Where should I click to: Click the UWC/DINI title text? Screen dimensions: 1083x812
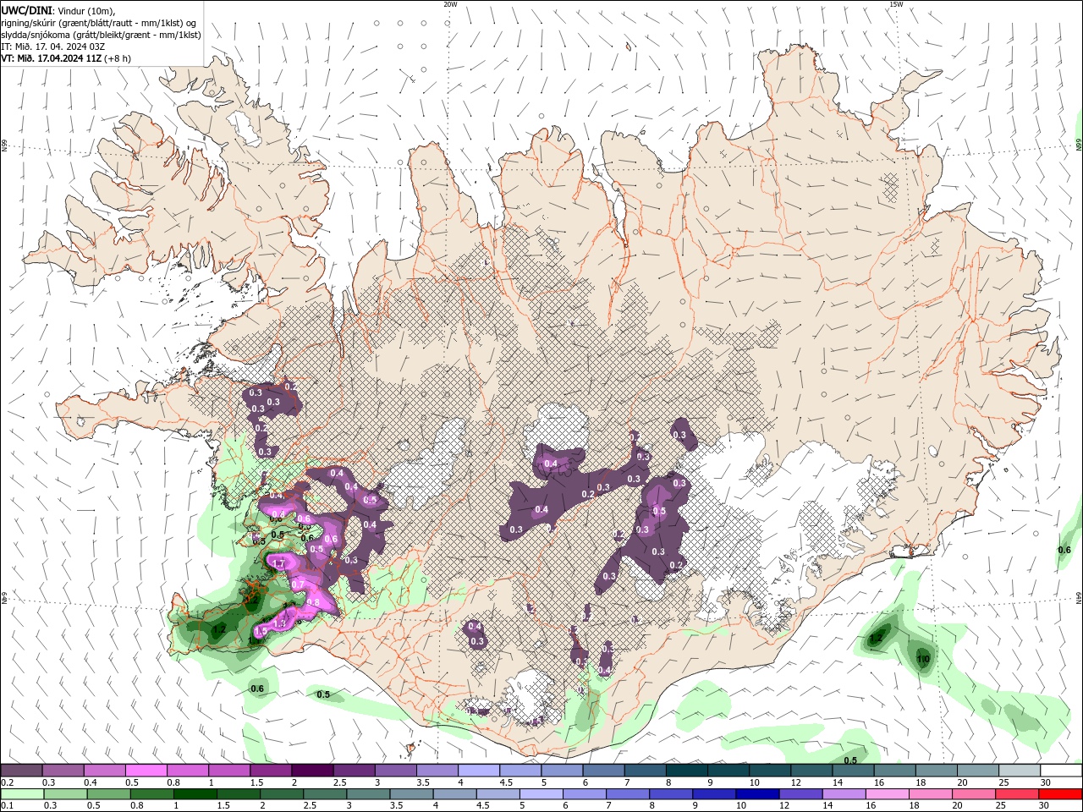pos(26,9)
